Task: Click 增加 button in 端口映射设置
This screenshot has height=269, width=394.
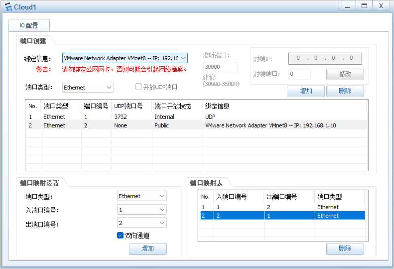Action: (147, 249)
